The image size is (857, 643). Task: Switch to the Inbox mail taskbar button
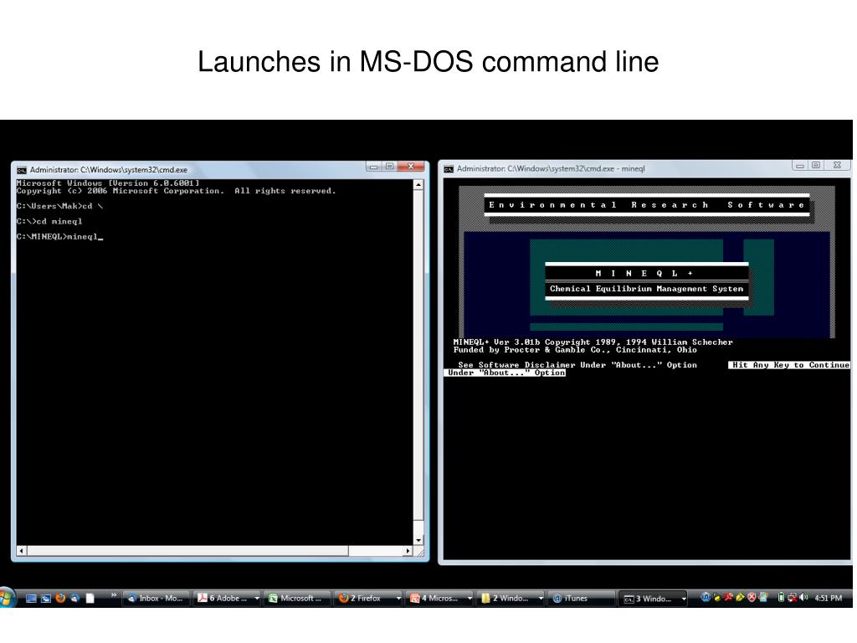(x=157, y=598)
